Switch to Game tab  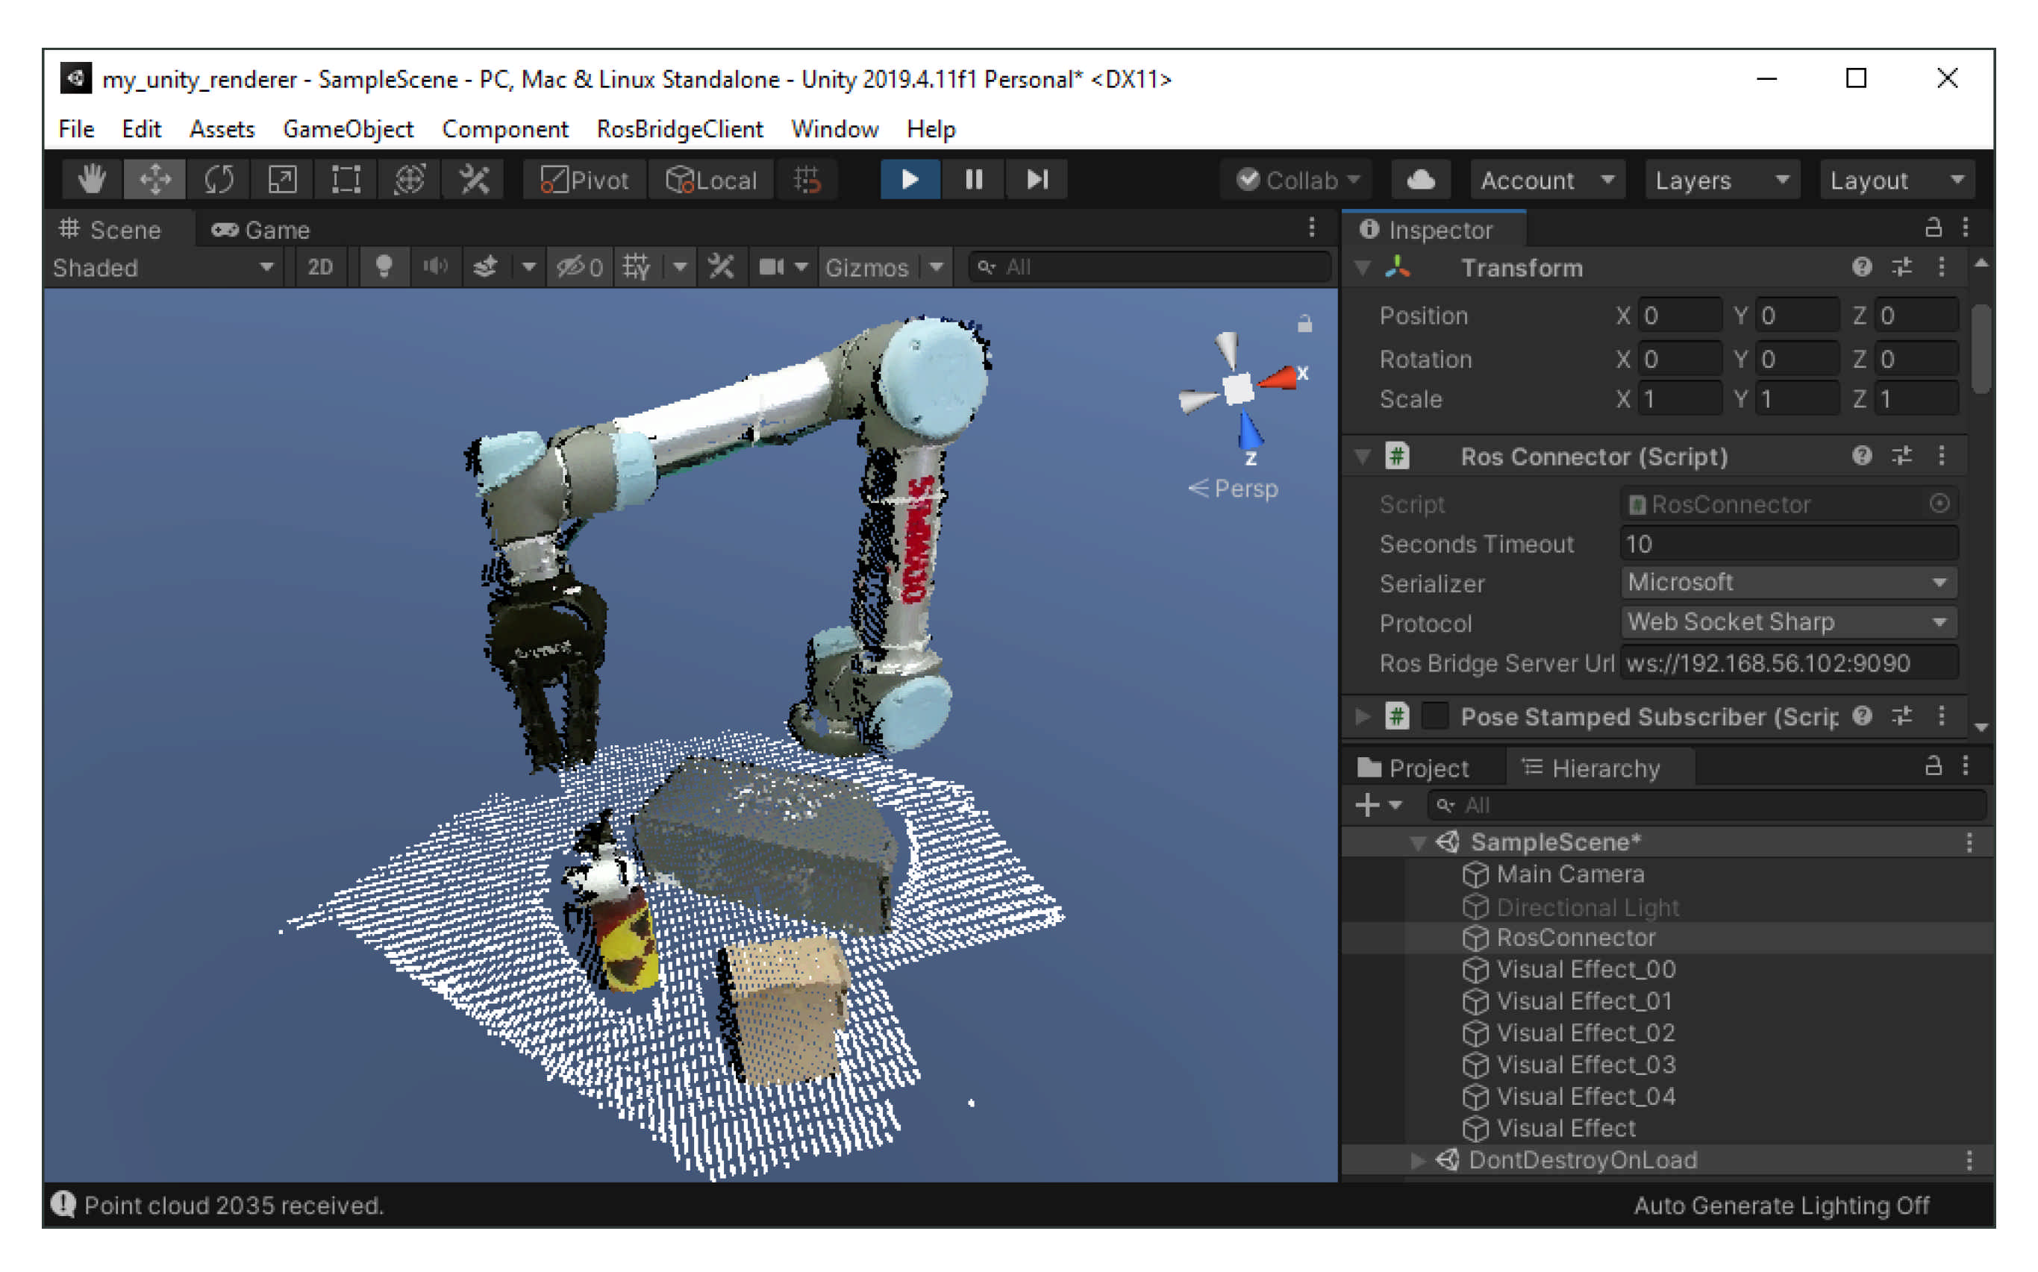(261, 230)
